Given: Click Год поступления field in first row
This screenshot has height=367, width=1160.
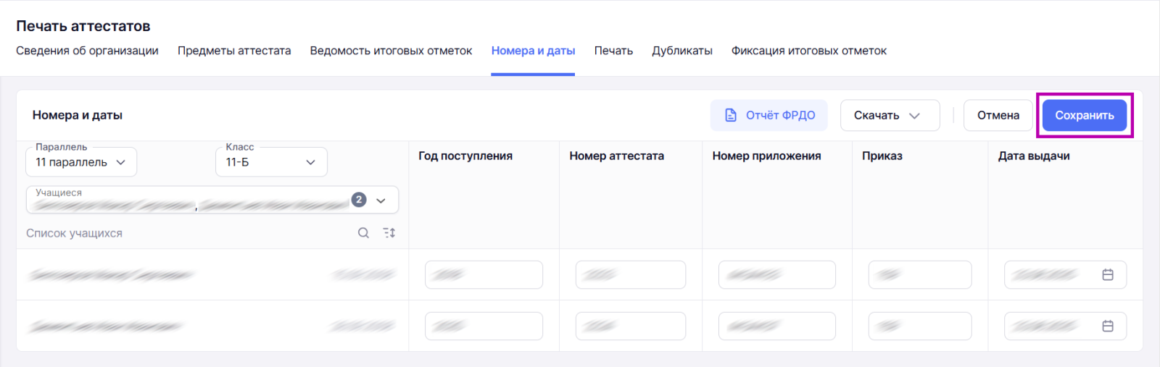Looking at the screenshot, I should [x=484, y=275].
